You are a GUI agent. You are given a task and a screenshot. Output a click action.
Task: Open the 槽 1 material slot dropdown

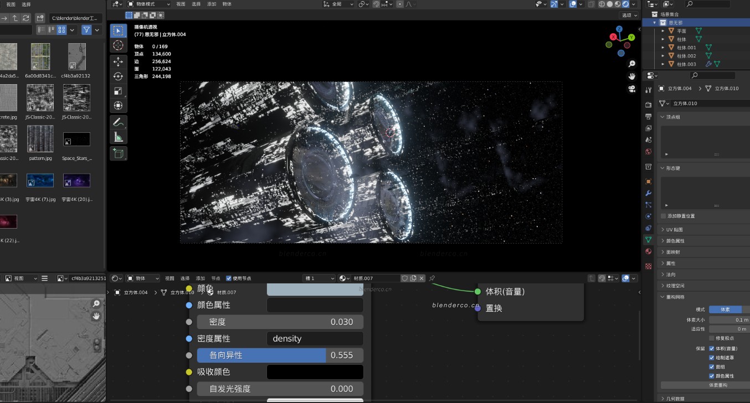[319, 278]
